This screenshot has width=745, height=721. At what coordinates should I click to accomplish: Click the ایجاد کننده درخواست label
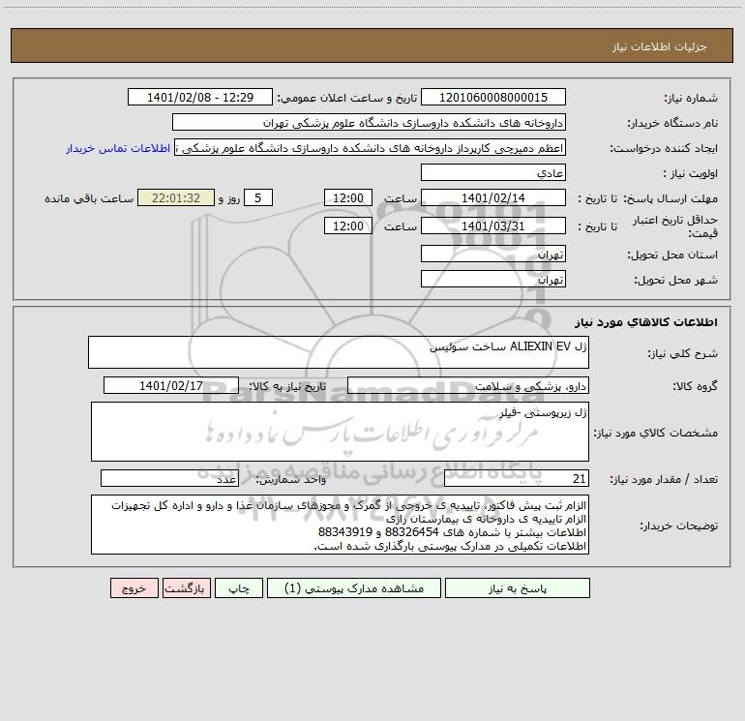664,149
